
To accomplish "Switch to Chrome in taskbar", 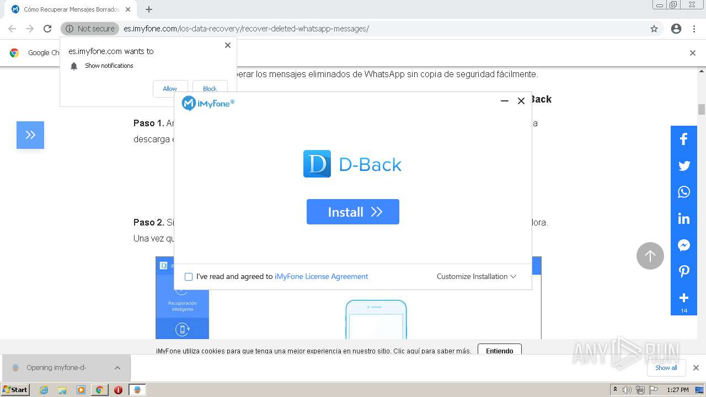I will point(99,390).
